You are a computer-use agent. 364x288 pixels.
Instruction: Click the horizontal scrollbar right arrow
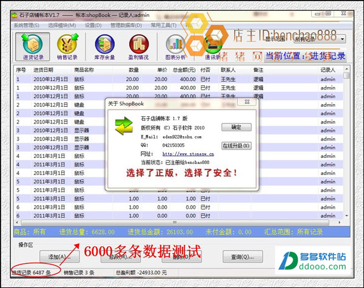pyautogui.click(x=340, y=222)
